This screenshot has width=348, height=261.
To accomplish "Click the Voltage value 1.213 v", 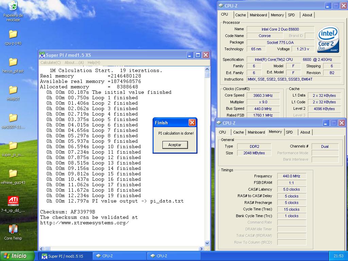I will 303,49.
